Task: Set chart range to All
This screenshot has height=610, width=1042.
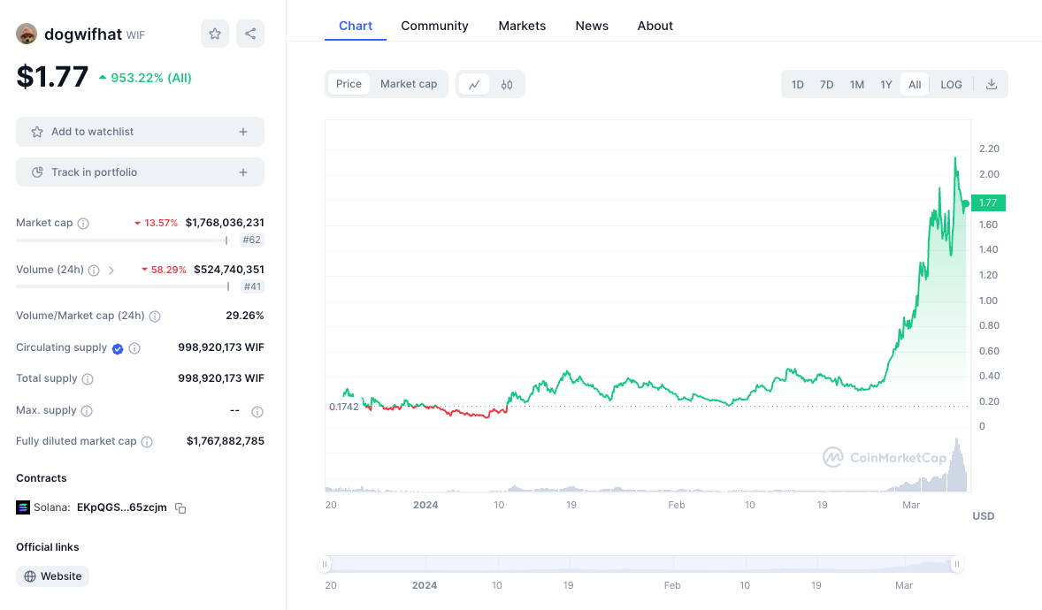Action: click(x=916, y=84)
